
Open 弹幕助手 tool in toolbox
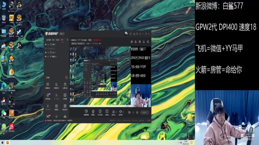(48, 86)
